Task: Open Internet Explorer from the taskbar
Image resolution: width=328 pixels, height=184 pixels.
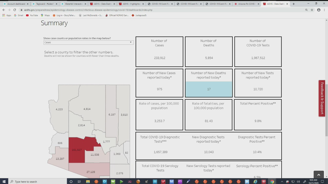Action: click(255, 182)
